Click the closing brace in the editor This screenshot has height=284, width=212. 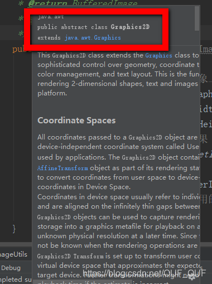pos(14,229)
